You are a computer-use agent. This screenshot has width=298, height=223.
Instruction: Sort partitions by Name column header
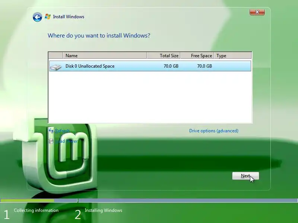click(105, 55)
